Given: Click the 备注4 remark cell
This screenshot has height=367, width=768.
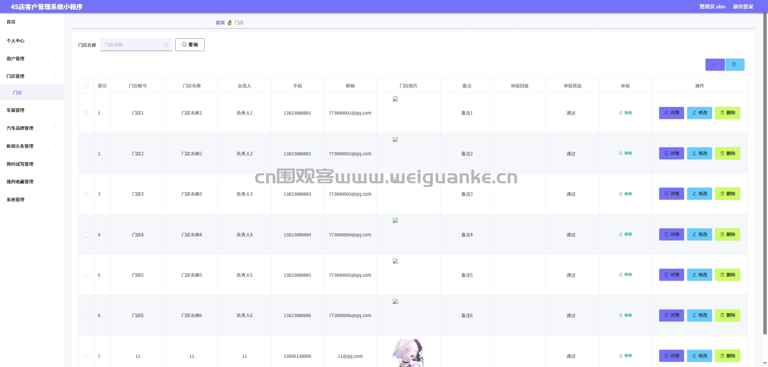Looking at the screenshot, I should click(x=467, y=235).
